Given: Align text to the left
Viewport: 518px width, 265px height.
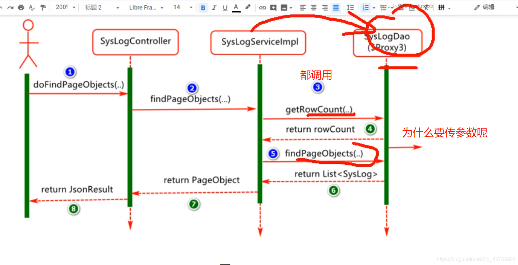Looking at the screenshot, I should 302,7.
